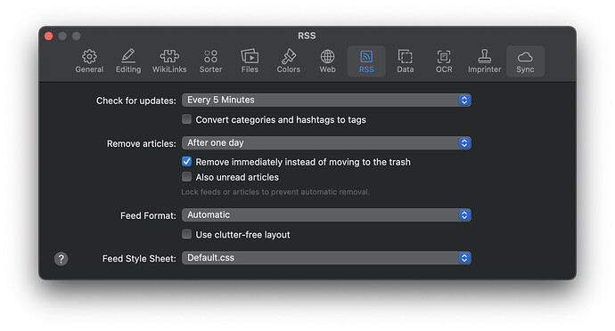
Task: Open the Feed Format dropdown
Action: pyautogui.click(x=326, y=215)
